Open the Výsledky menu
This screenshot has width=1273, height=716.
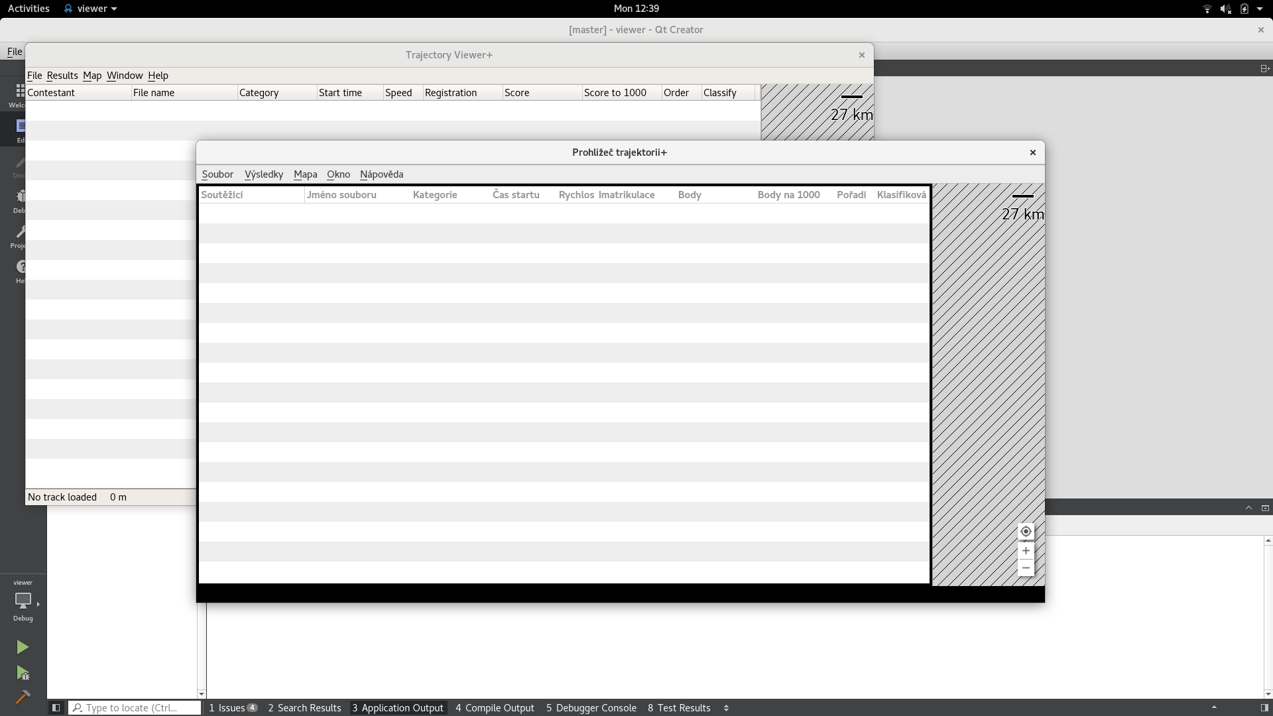(x=264, y=174)
